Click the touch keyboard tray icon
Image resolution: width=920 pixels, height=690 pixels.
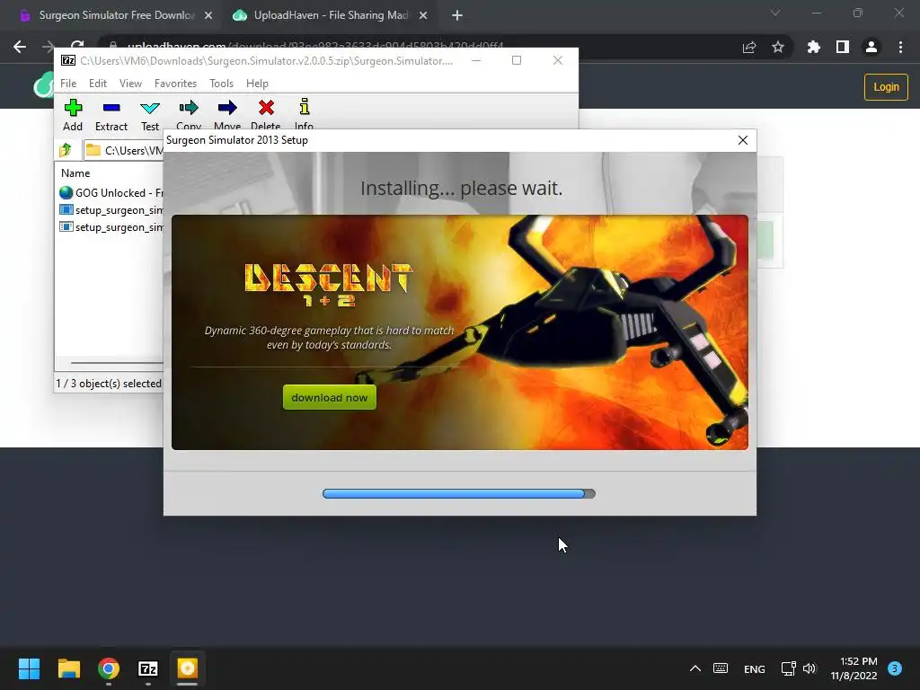721,668
